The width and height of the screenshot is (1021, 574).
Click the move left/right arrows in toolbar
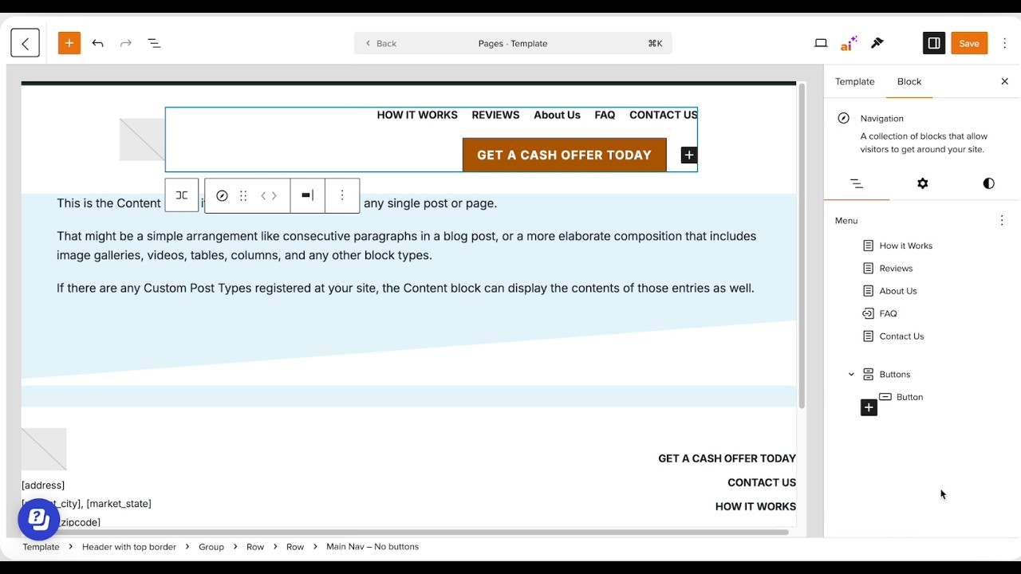click(269, 195)
